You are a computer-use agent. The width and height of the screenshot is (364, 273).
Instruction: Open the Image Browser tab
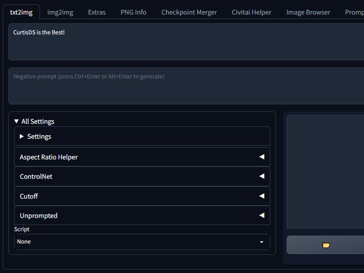(x=308, y=12)
